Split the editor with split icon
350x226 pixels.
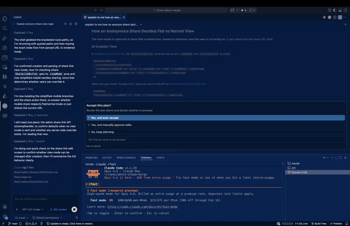335,17
